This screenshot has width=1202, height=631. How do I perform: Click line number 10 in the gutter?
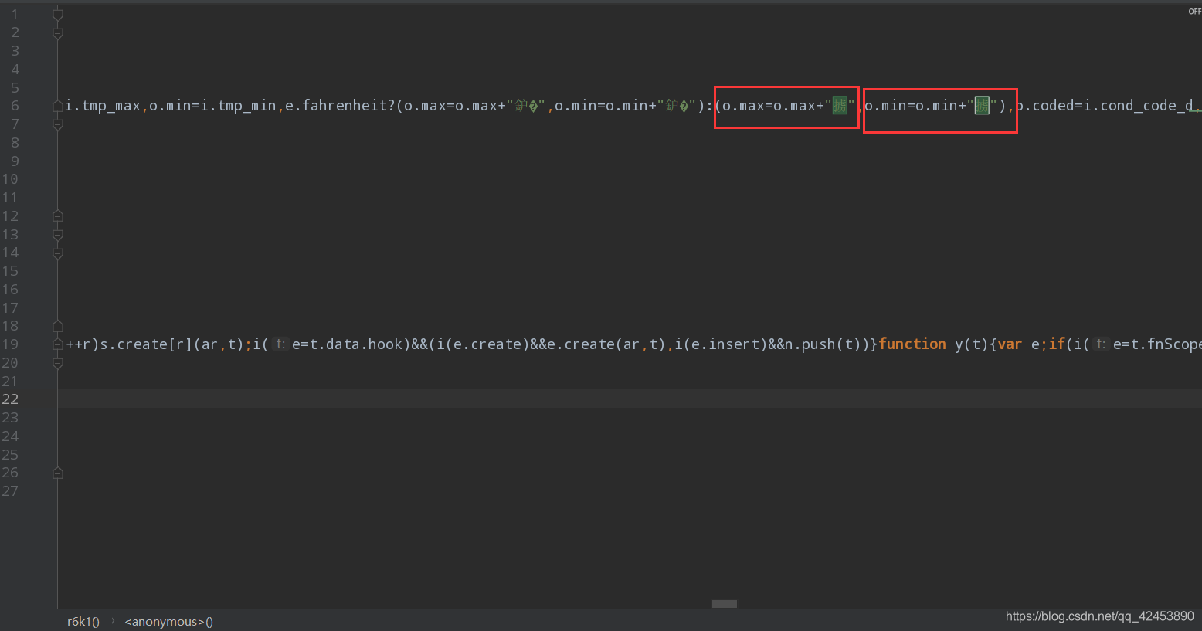(10, 179)
